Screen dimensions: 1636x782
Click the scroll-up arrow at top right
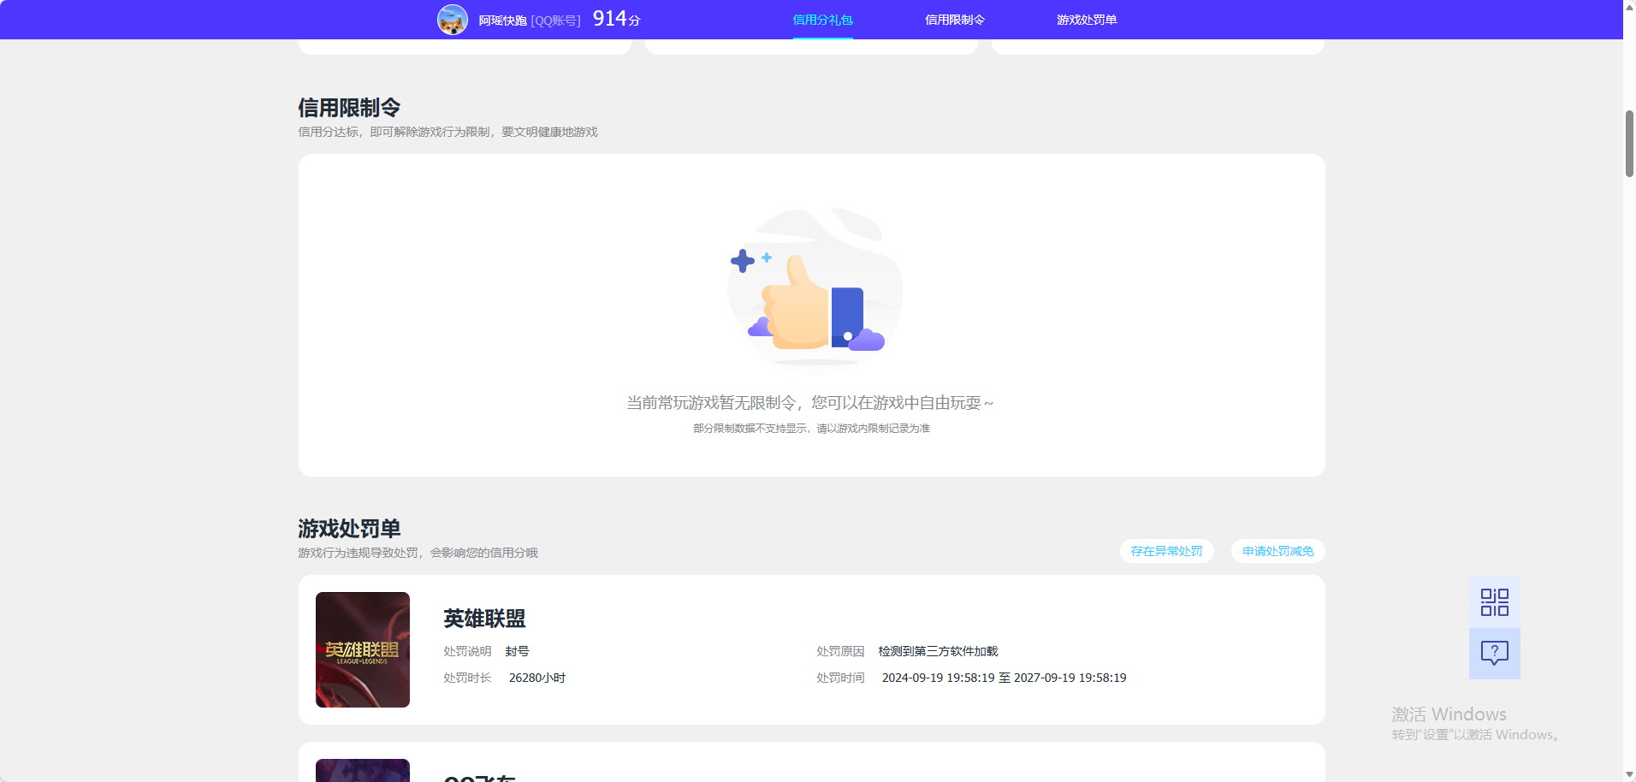coord(1627,6)
